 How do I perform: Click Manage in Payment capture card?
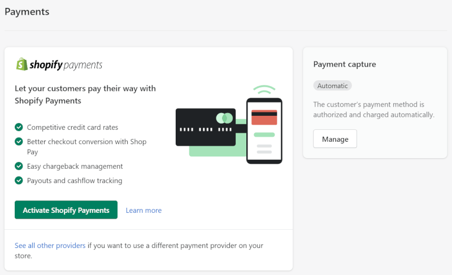pyautogui.click(x=335, y=139)
